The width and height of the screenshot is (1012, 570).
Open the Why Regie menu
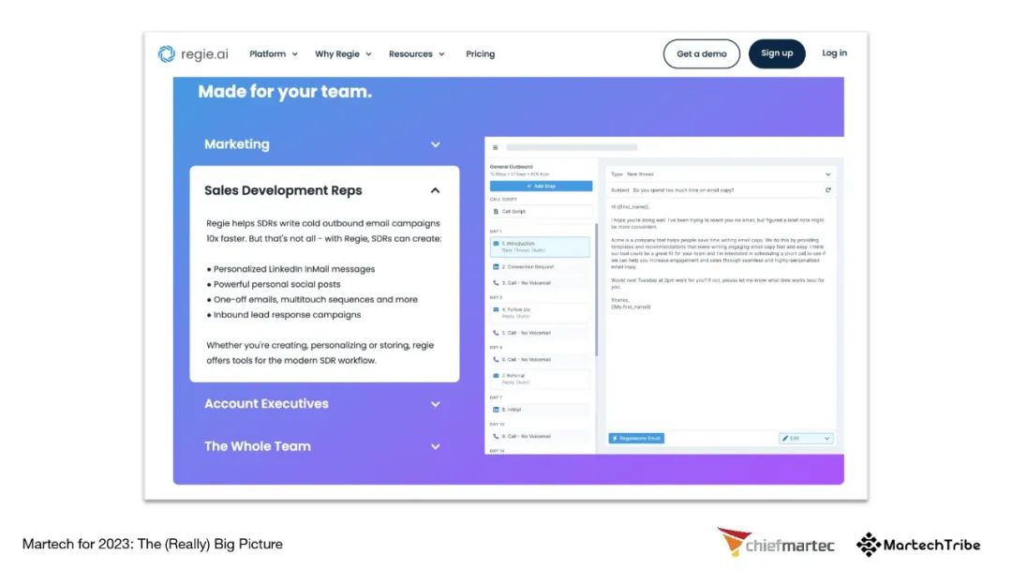[x=343, y=54]
